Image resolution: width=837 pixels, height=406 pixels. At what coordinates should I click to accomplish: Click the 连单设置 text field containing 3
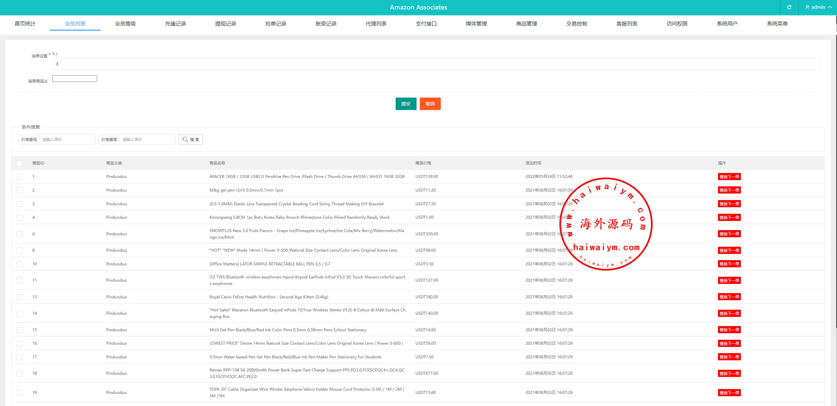click(x=436, y=64)
